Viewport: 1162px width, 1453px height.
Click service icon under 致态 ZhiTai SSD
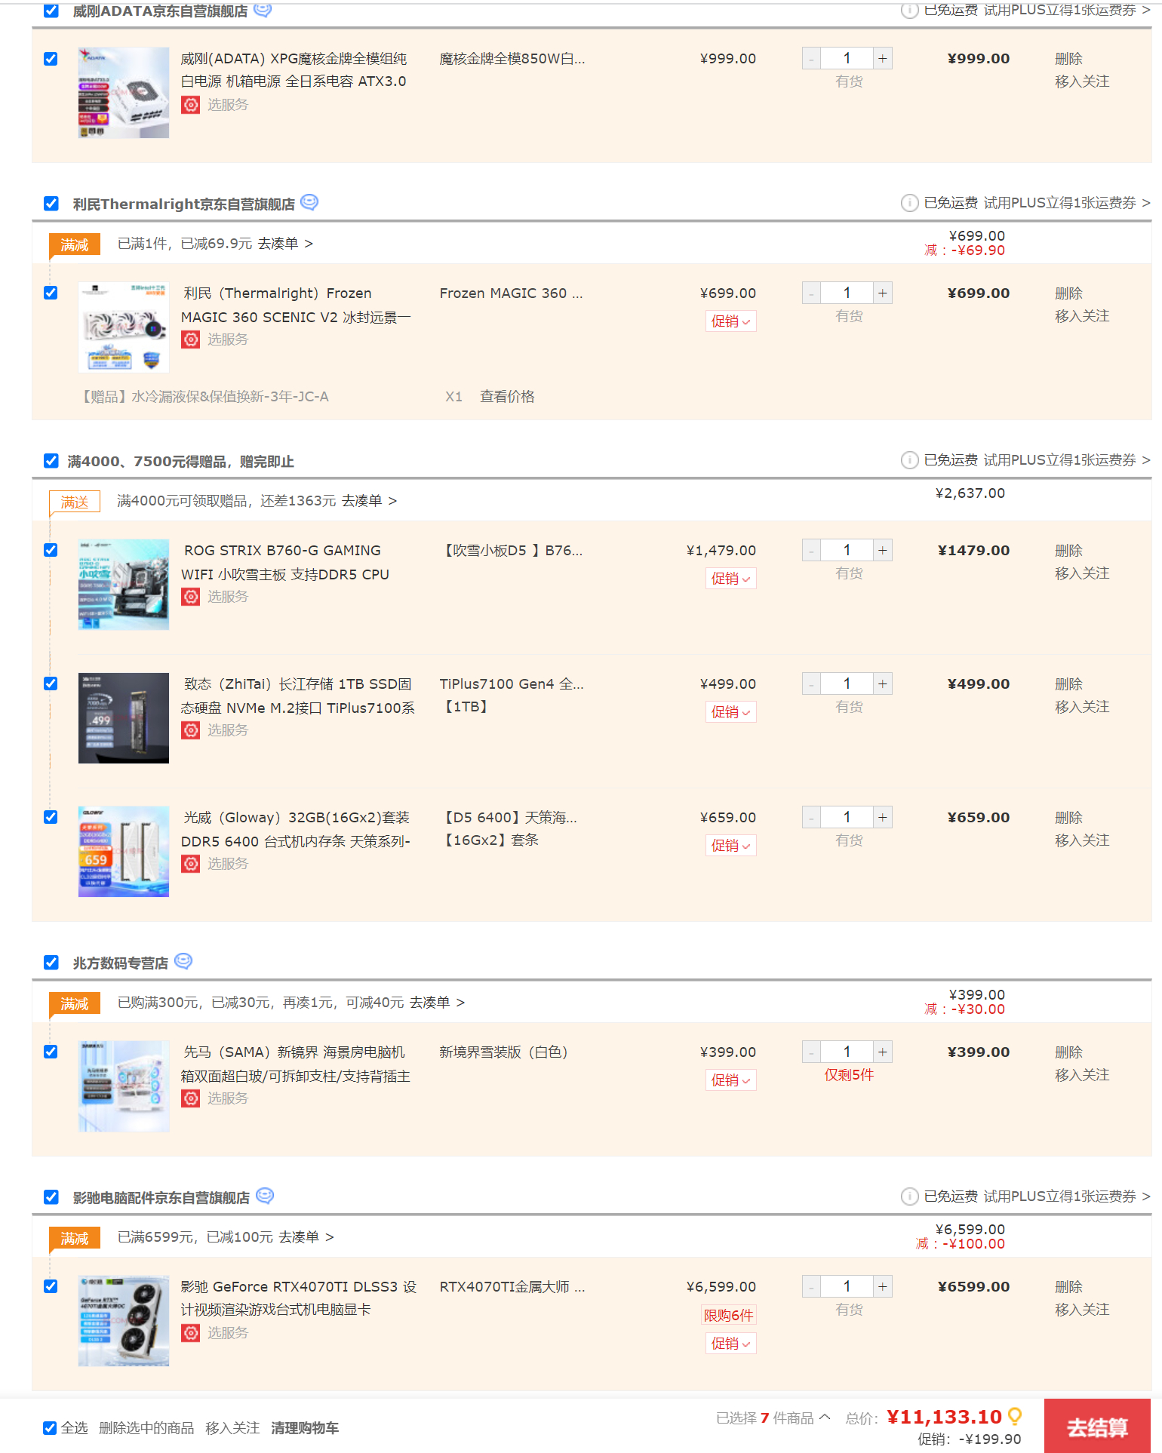pos(191,730)
